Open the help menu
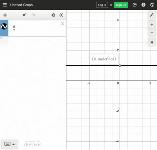 click(x=143, y=5)
